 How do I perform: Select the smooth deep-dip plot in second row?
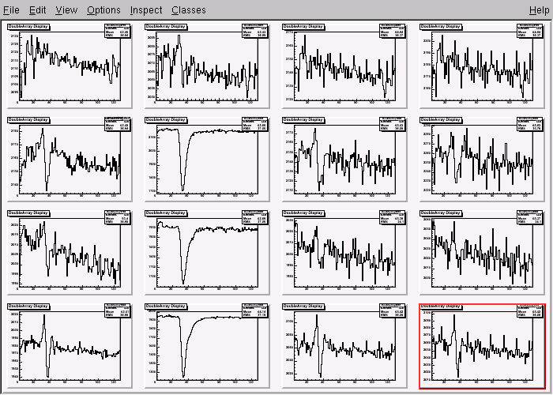point(207,159)
